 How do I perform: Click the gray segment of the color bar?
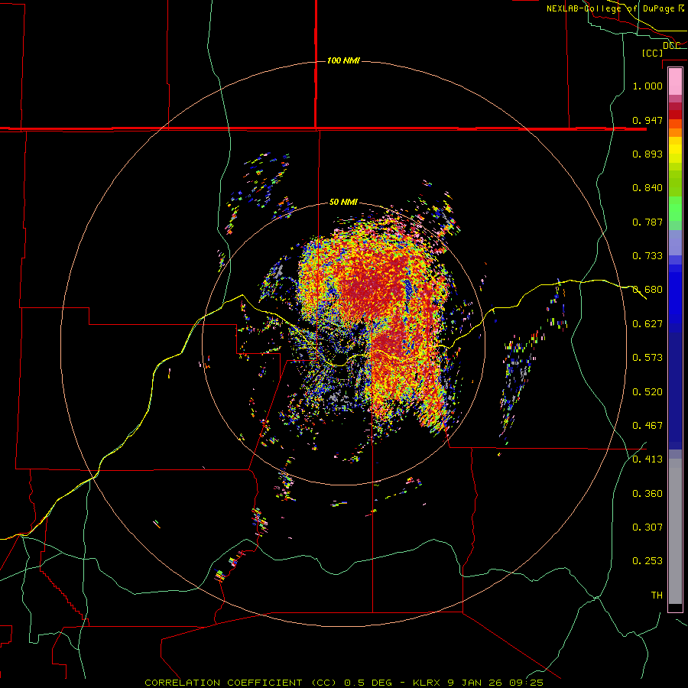click(675, 531)
